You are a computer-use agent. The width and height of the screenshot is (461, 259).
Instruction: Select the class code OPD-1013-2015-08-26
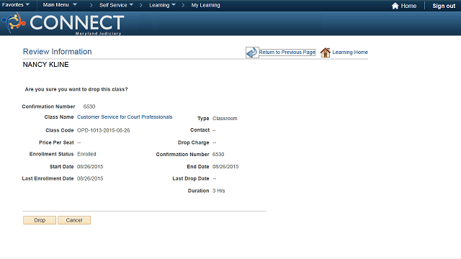(103, 130)
